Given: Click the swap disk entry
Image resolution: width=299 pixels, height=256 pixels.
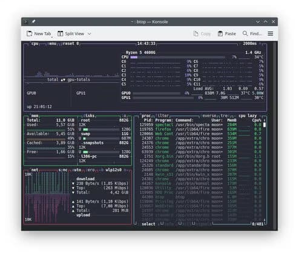Looking at the screenshot, I should tap(104, 134).
